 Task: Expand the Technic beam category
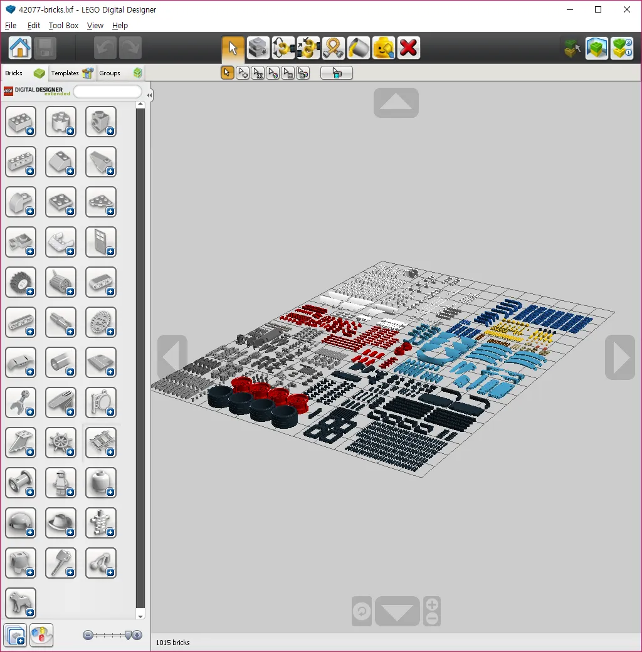(x=21, y=322)
